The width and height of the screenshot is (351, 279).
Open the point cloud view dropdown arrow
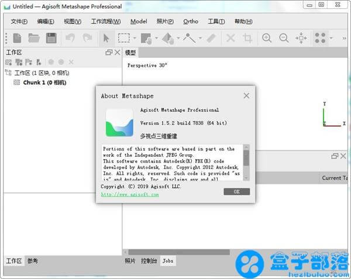(x=331, y=38)
